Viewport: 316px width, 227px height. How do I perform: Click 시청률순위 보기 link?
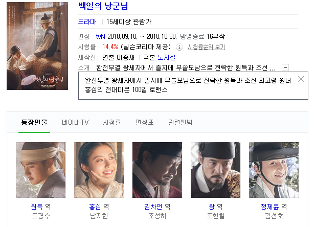click(x=206, y=47)
